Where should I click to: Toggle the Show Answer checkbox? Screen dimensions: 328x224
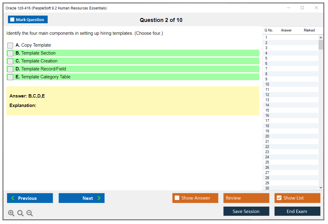click(177, 198)
